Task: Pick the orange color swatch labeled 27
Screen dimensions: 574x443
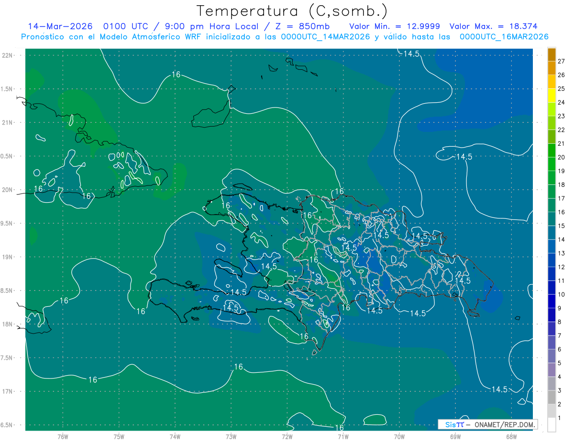Action: pyautogui.click(x=552, y=55)
